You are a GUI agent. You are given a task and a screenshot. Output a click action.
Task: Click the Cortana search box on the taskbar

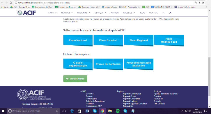[x=33, y=111]
